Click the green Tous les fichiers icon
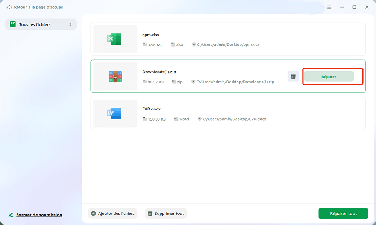Image resolution: width=376 pixels, height=225 pixels. coord(13,24)
